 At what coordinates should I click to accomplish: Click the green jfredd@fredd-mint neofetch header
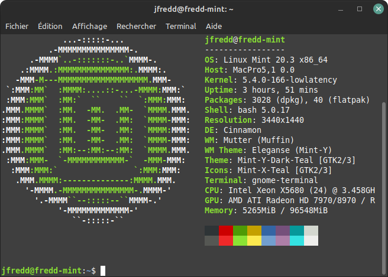tap(245, 40)
